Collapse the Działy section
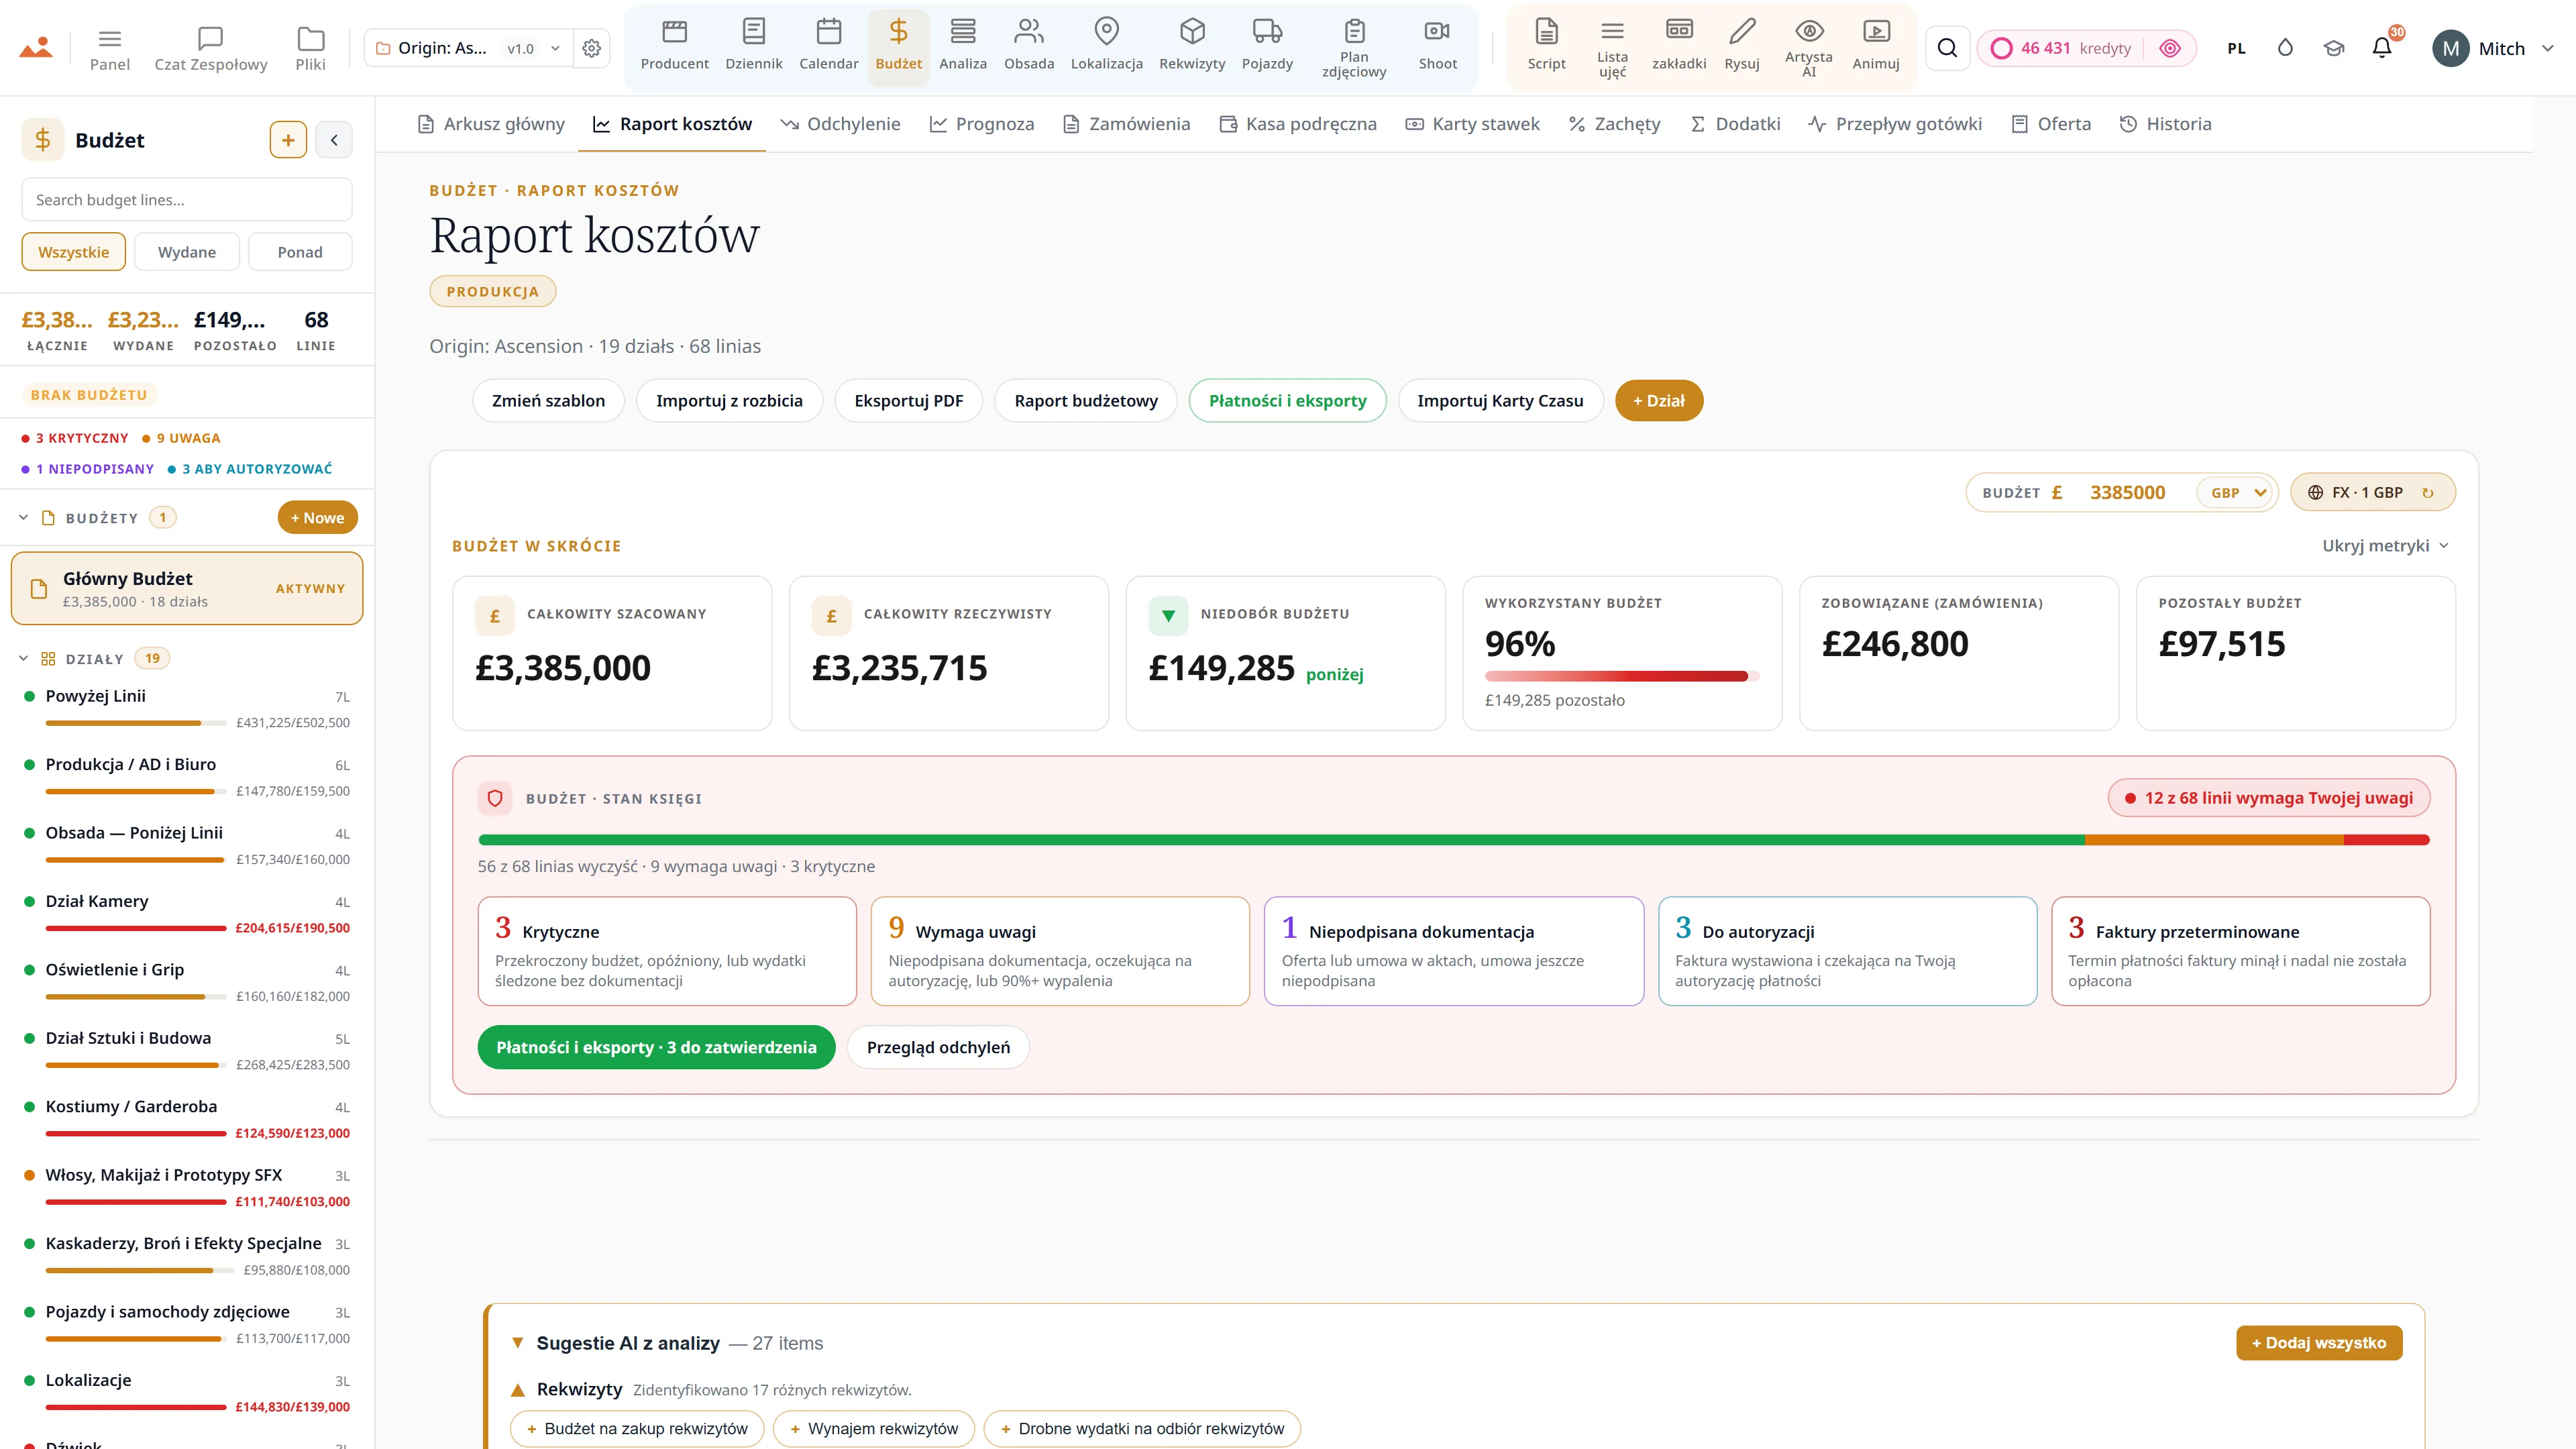Screen dimensions: 2576x1449 (24, 658)
